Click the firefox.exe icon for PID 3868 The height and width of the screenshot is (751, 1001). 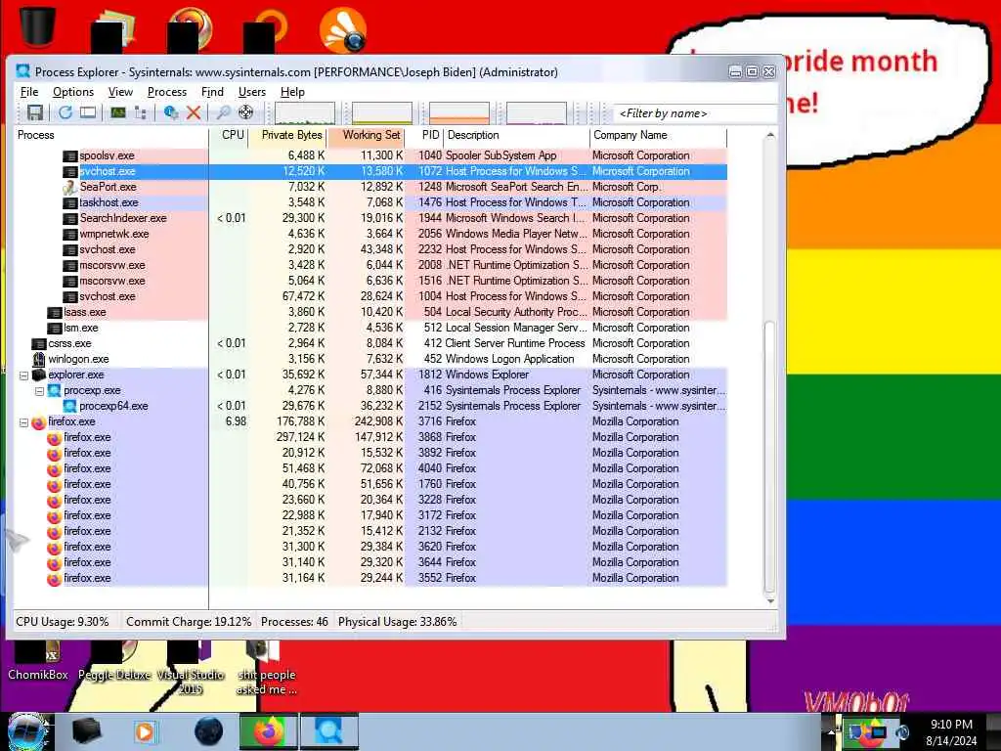tap(55, 438)
